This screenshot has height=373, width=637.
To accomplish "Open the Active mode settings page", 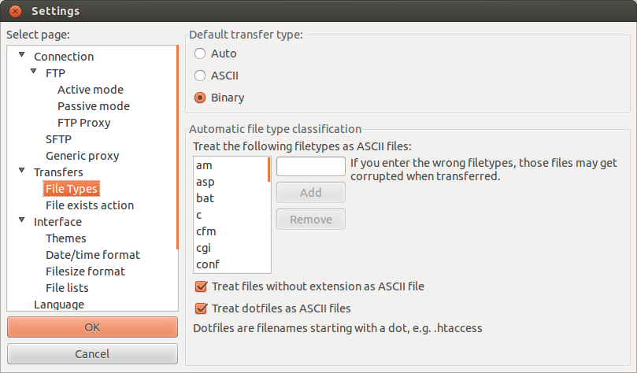I will [x=91, y=90].
